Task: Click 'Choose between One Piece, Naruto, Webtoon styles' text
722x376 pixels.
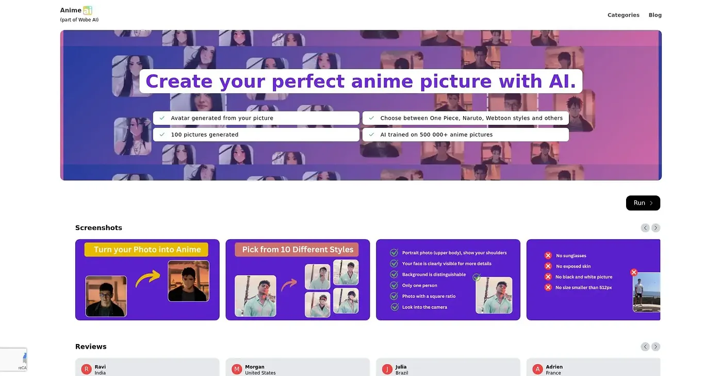Action: click(x=471, y=118)
